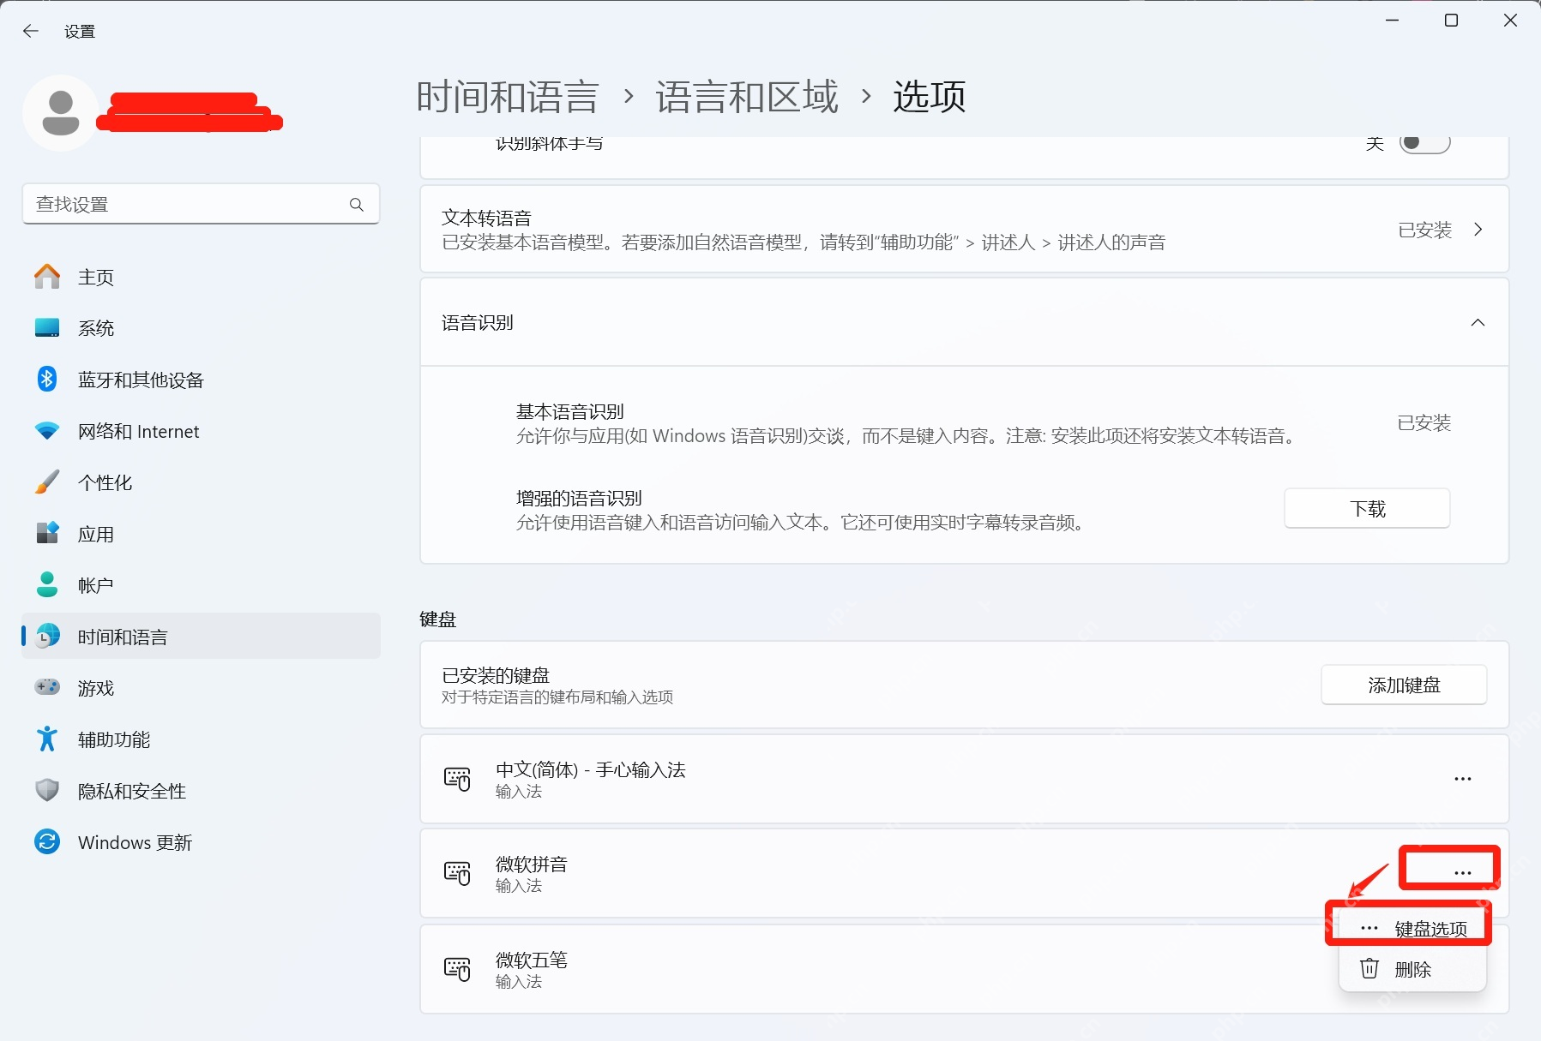Click keyboard icon beside 手心输入法
The image size is (1541, 1041).
coord(457,779)
